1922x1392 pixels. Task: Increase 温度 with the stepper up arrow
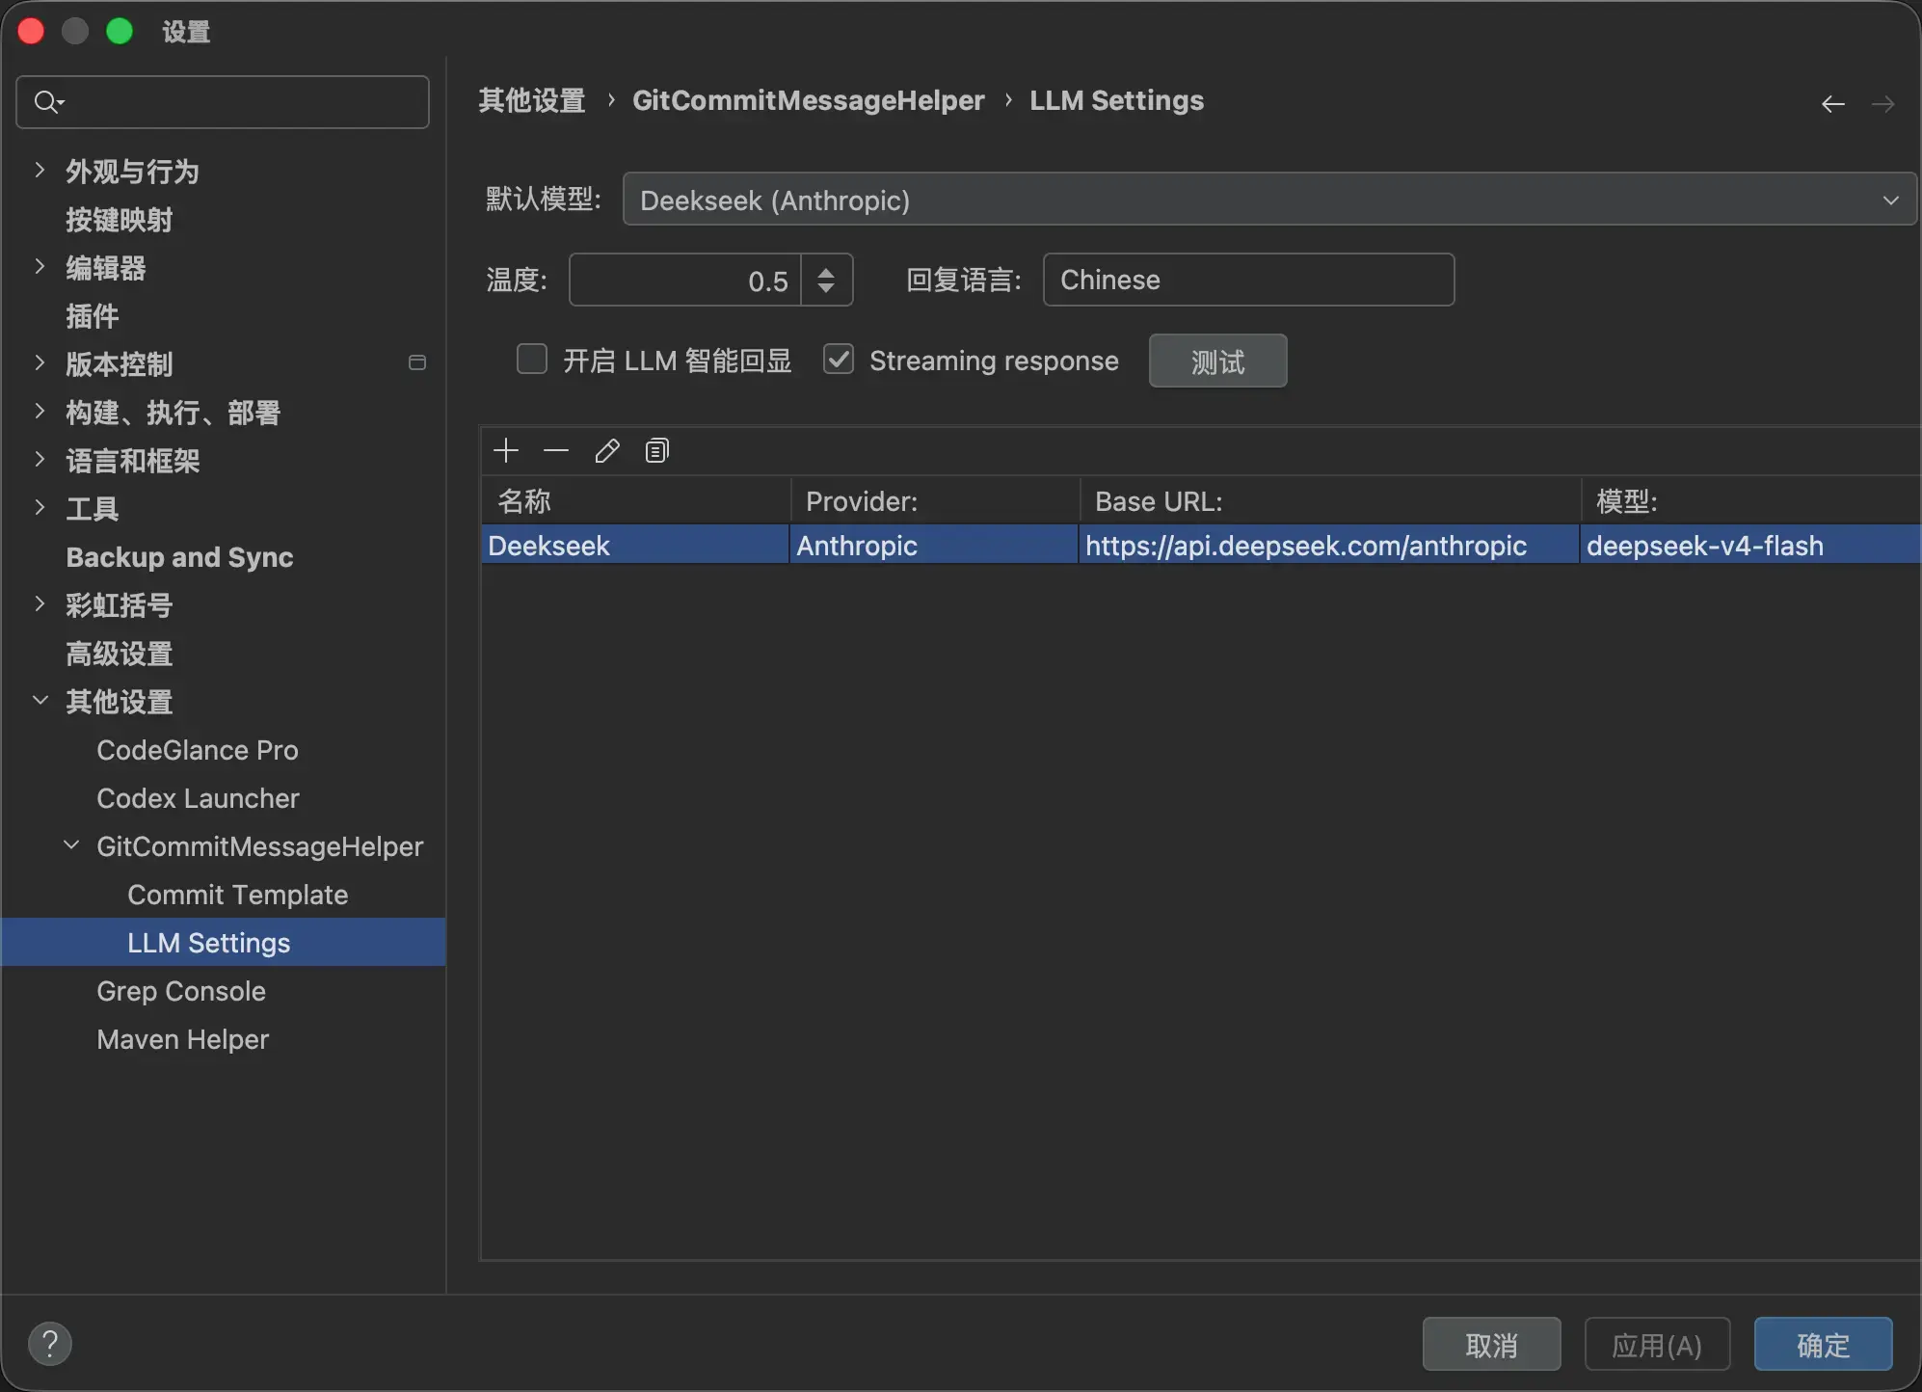pyautogui.click(x=826, y=272)
